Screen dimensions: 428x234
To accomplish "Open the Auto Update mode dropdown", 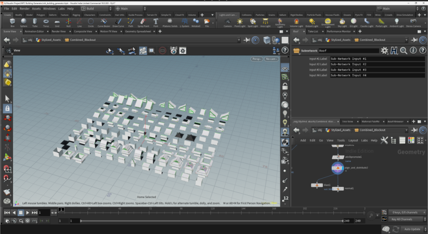I will [x=412, y=229].
